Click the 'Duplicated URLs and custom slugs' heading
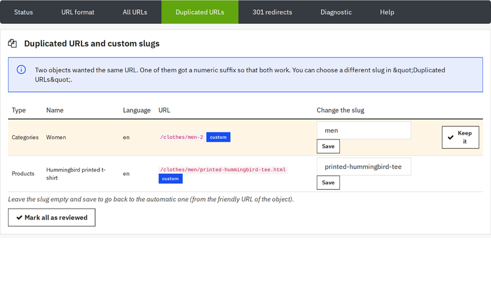This screenshot has width=491, height=306. click(x=91, y=43)
